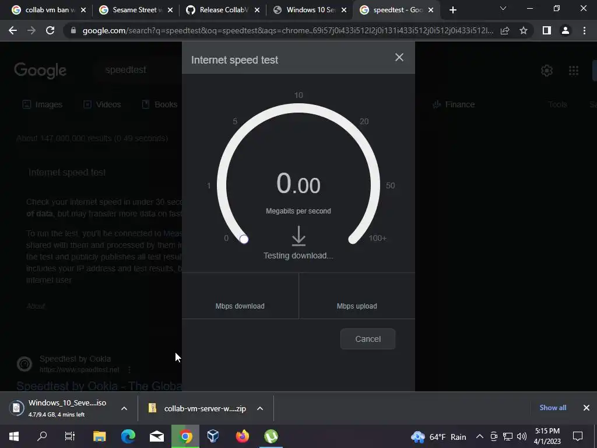The width and height of the screenshot is (597, 448).
Task: Open Windows taskbar search
Action: 42,436
